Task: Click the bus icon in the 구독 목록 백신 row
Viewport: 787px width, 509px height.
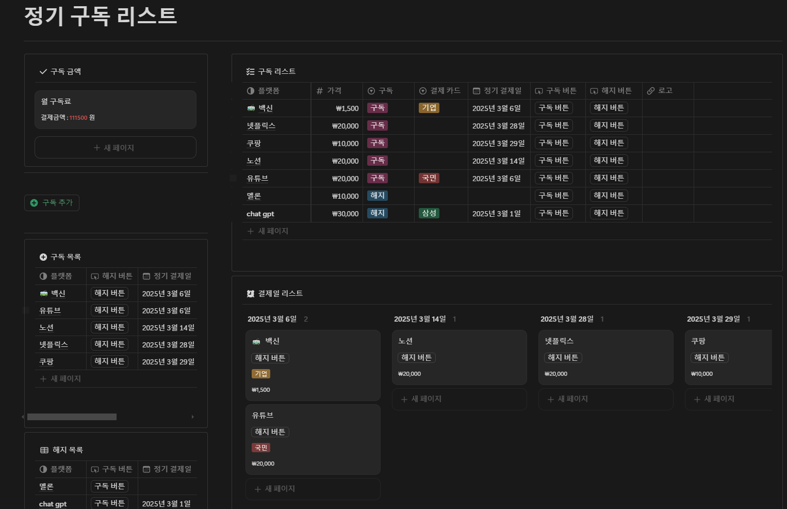Action: point(44,294)
